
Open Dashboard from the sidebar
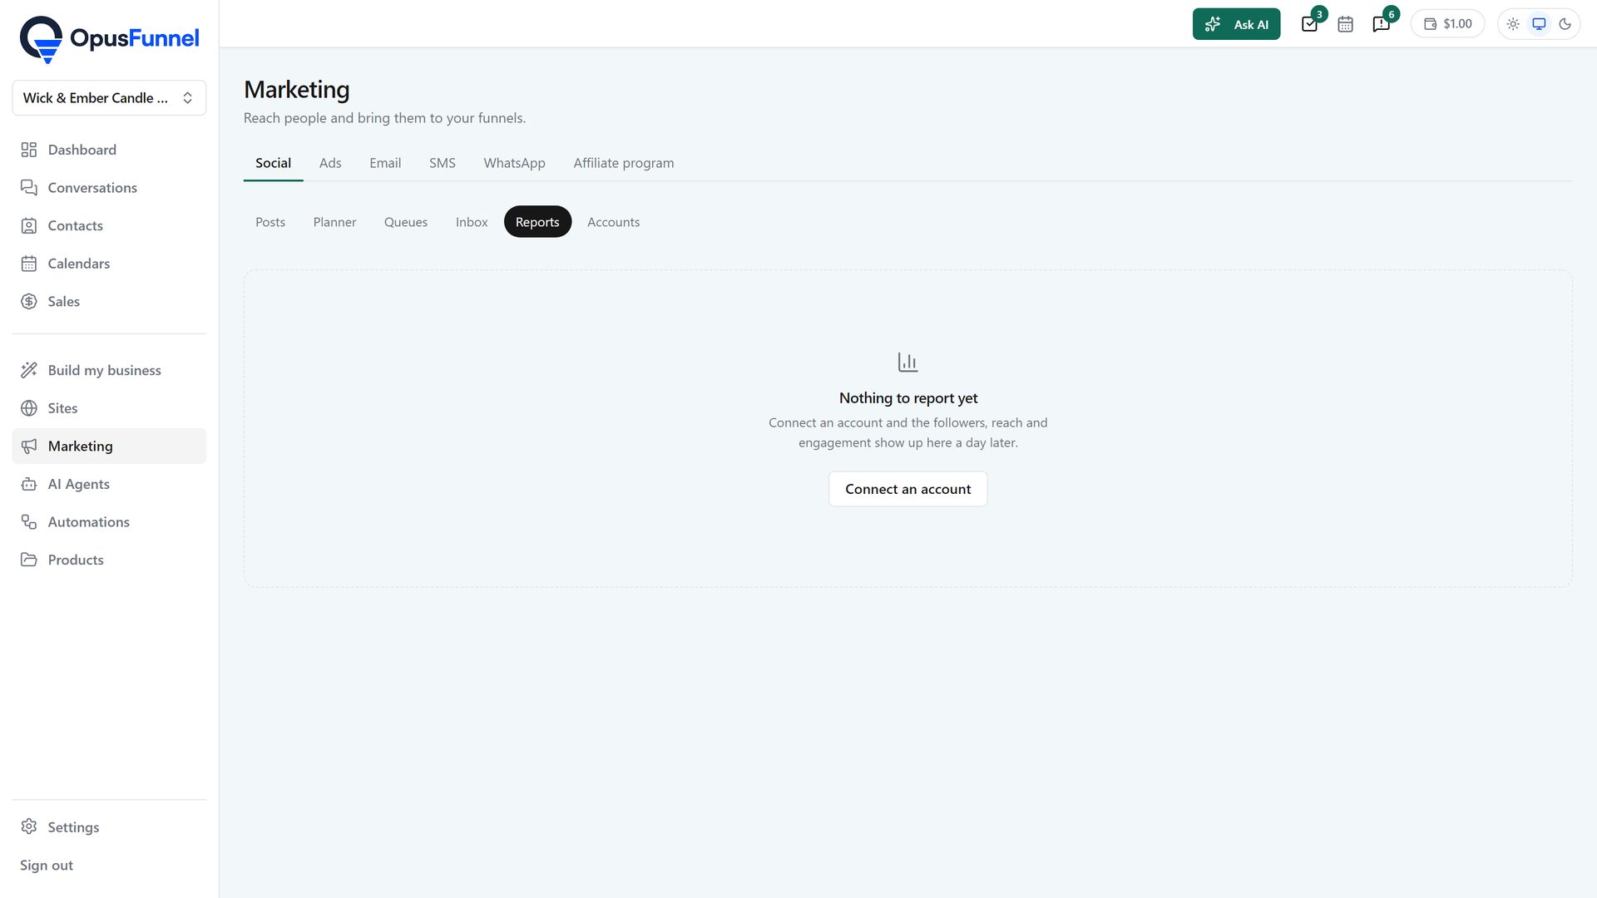(109, 150)
